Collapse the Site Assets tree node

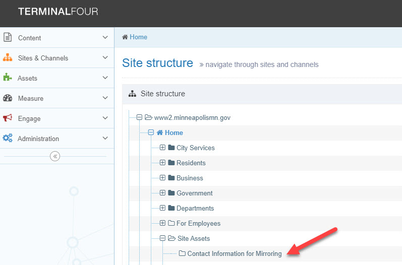click(x=162, y=238)
